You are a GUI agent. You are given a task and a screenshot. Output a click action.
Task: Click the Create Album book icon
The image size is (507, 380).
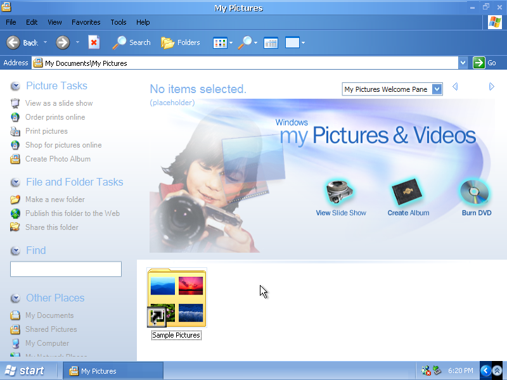coord(408,191)
